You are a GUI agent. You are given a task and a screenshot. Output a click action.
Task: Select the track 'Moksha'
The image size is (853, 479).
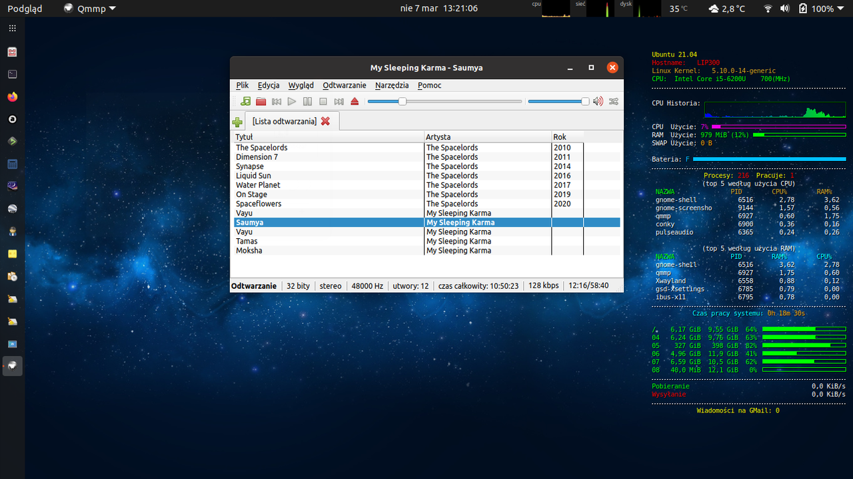coord(249,250)
